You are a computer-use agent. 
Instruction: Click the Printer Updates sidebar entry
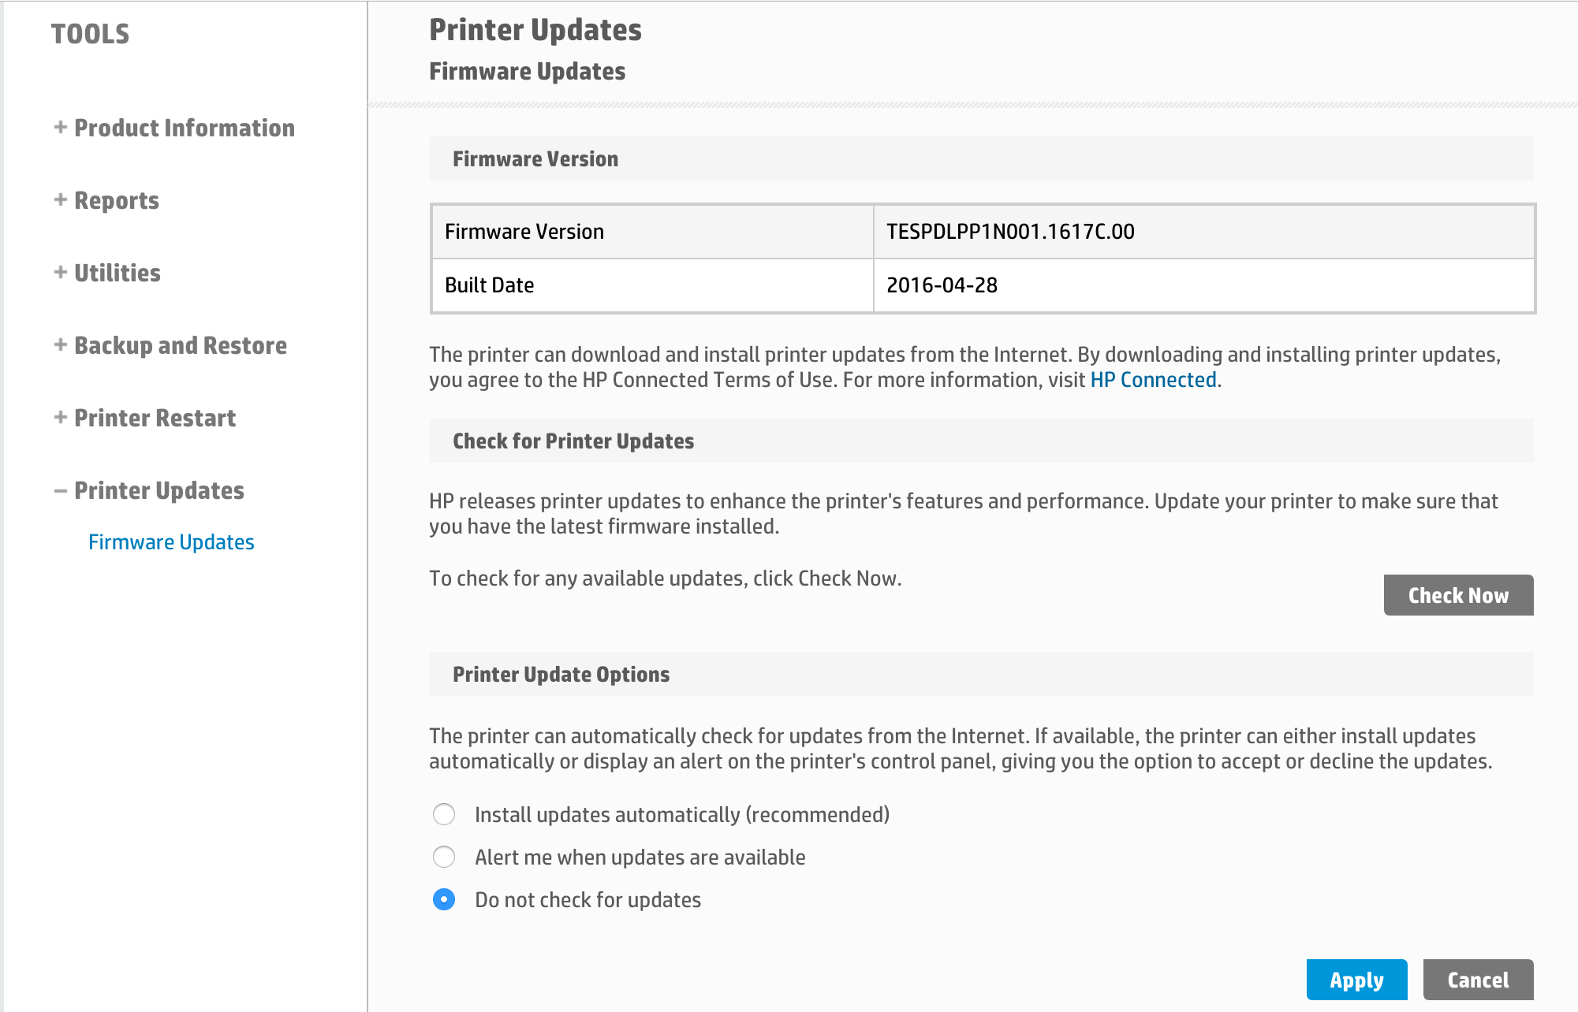click(159, 490)
